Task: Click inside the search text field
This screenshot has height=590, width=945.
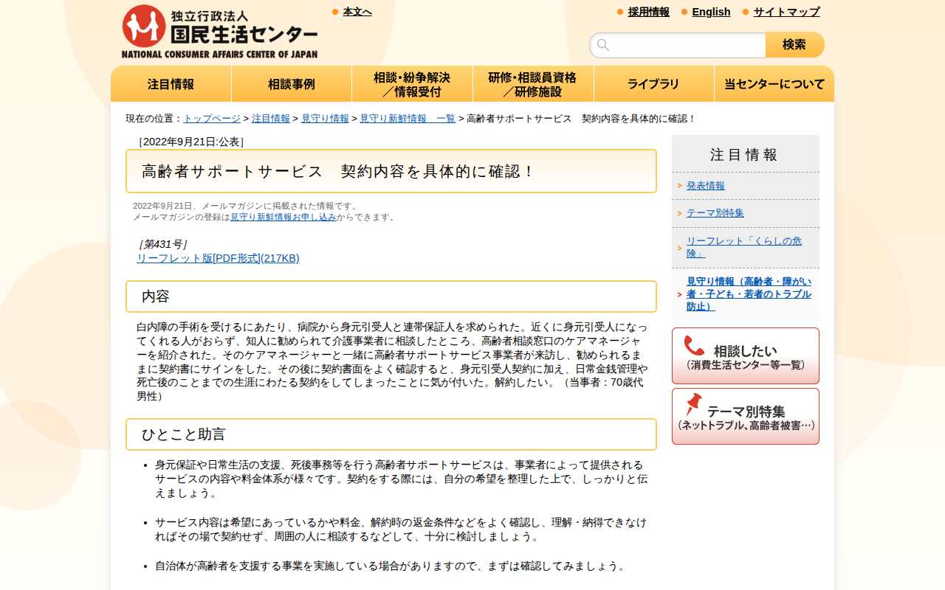Action: [679, 44]
